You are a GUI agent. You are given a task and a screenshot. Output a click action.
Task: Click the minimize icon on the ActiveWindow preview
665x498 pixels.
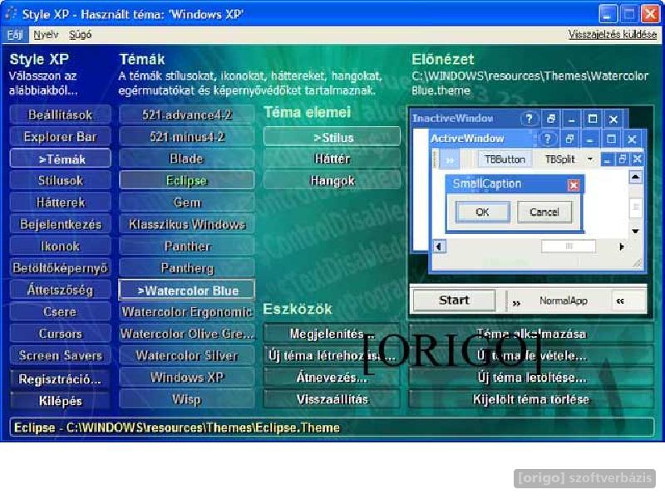point(589,139)
